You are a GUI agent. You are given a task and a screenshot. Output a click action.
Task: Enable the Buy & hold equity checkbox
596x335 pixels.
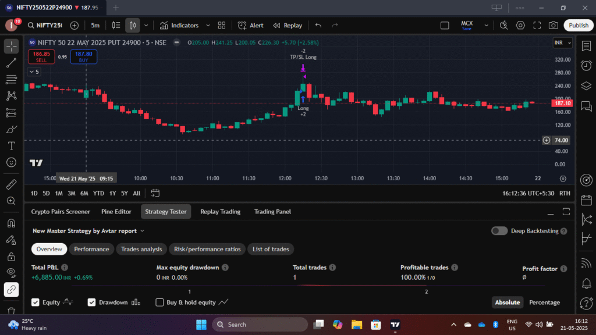159,302
